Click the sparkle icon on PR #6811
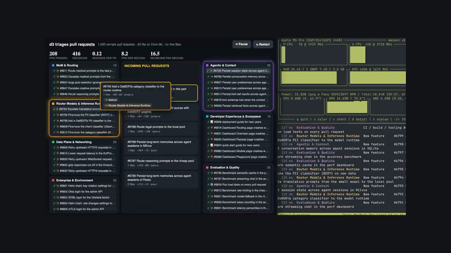This screenshot has height=253, width=451. click(58, 71)
